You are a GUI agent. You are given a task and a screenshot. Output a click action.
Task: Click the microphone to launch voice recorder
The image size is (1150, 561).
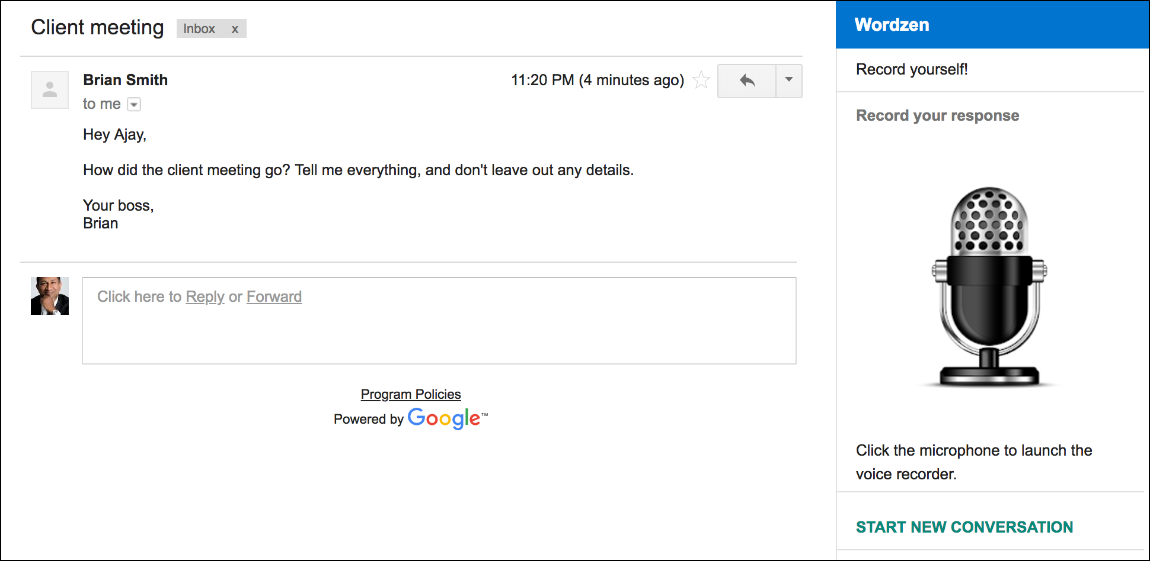coord(989,287)
